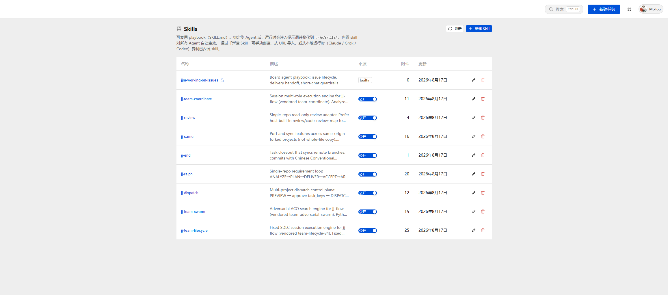
Task: Open the jj-dispatch skill link
Action: 190,193
